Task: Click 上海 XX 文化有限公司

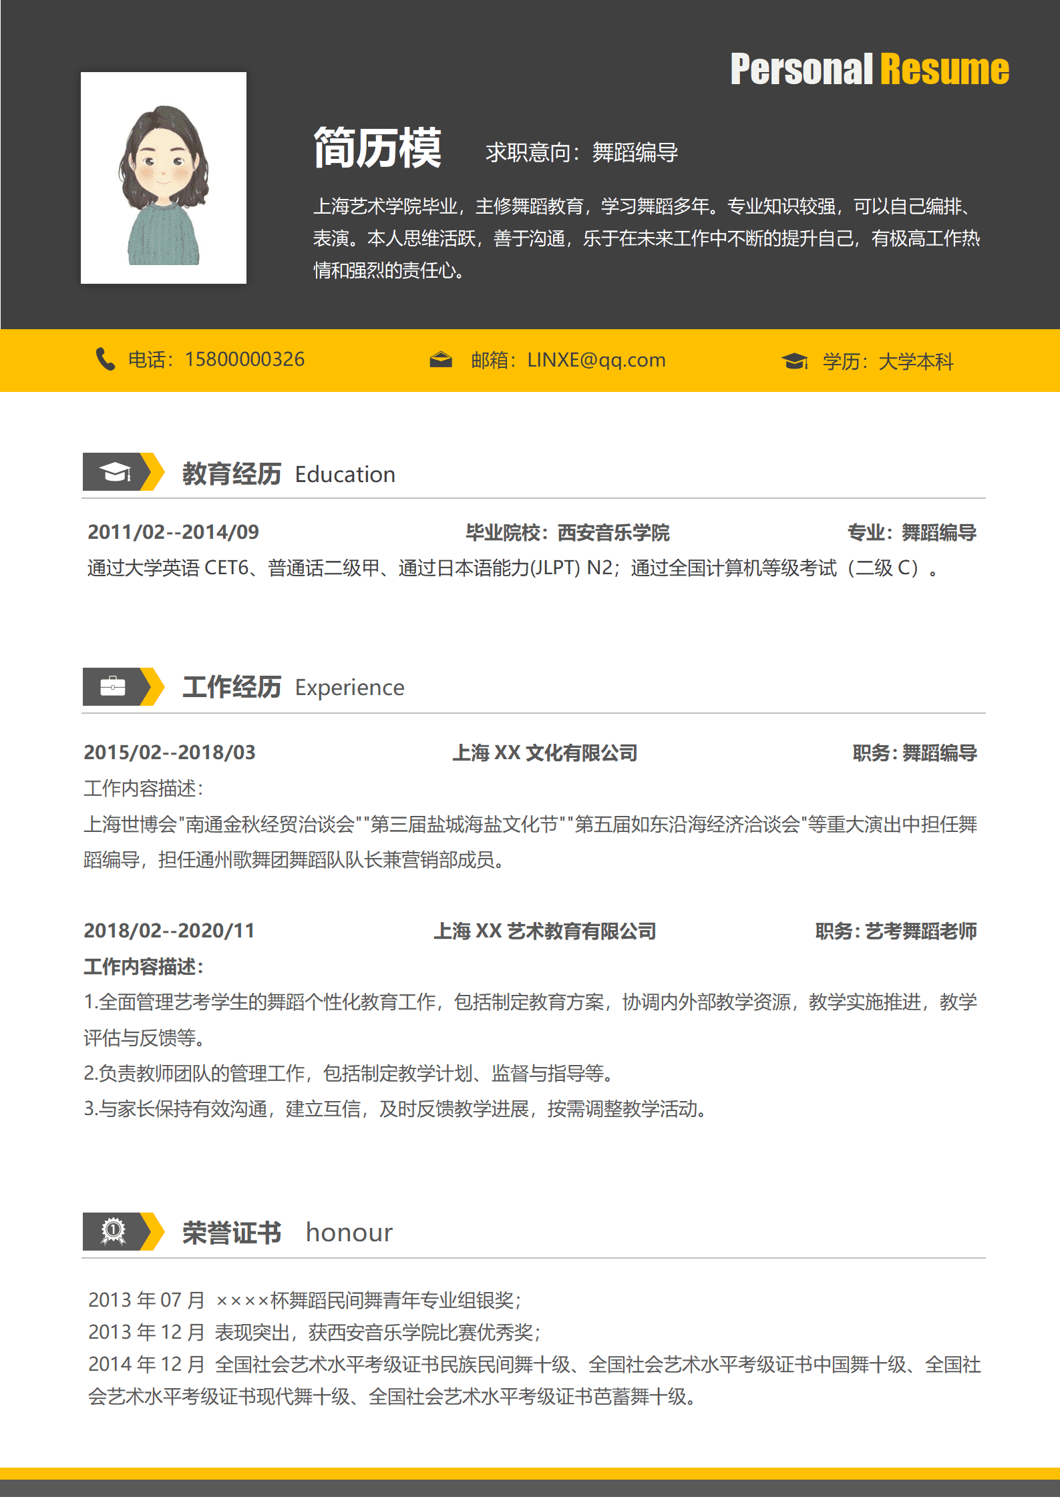Action: coord(545,753)
